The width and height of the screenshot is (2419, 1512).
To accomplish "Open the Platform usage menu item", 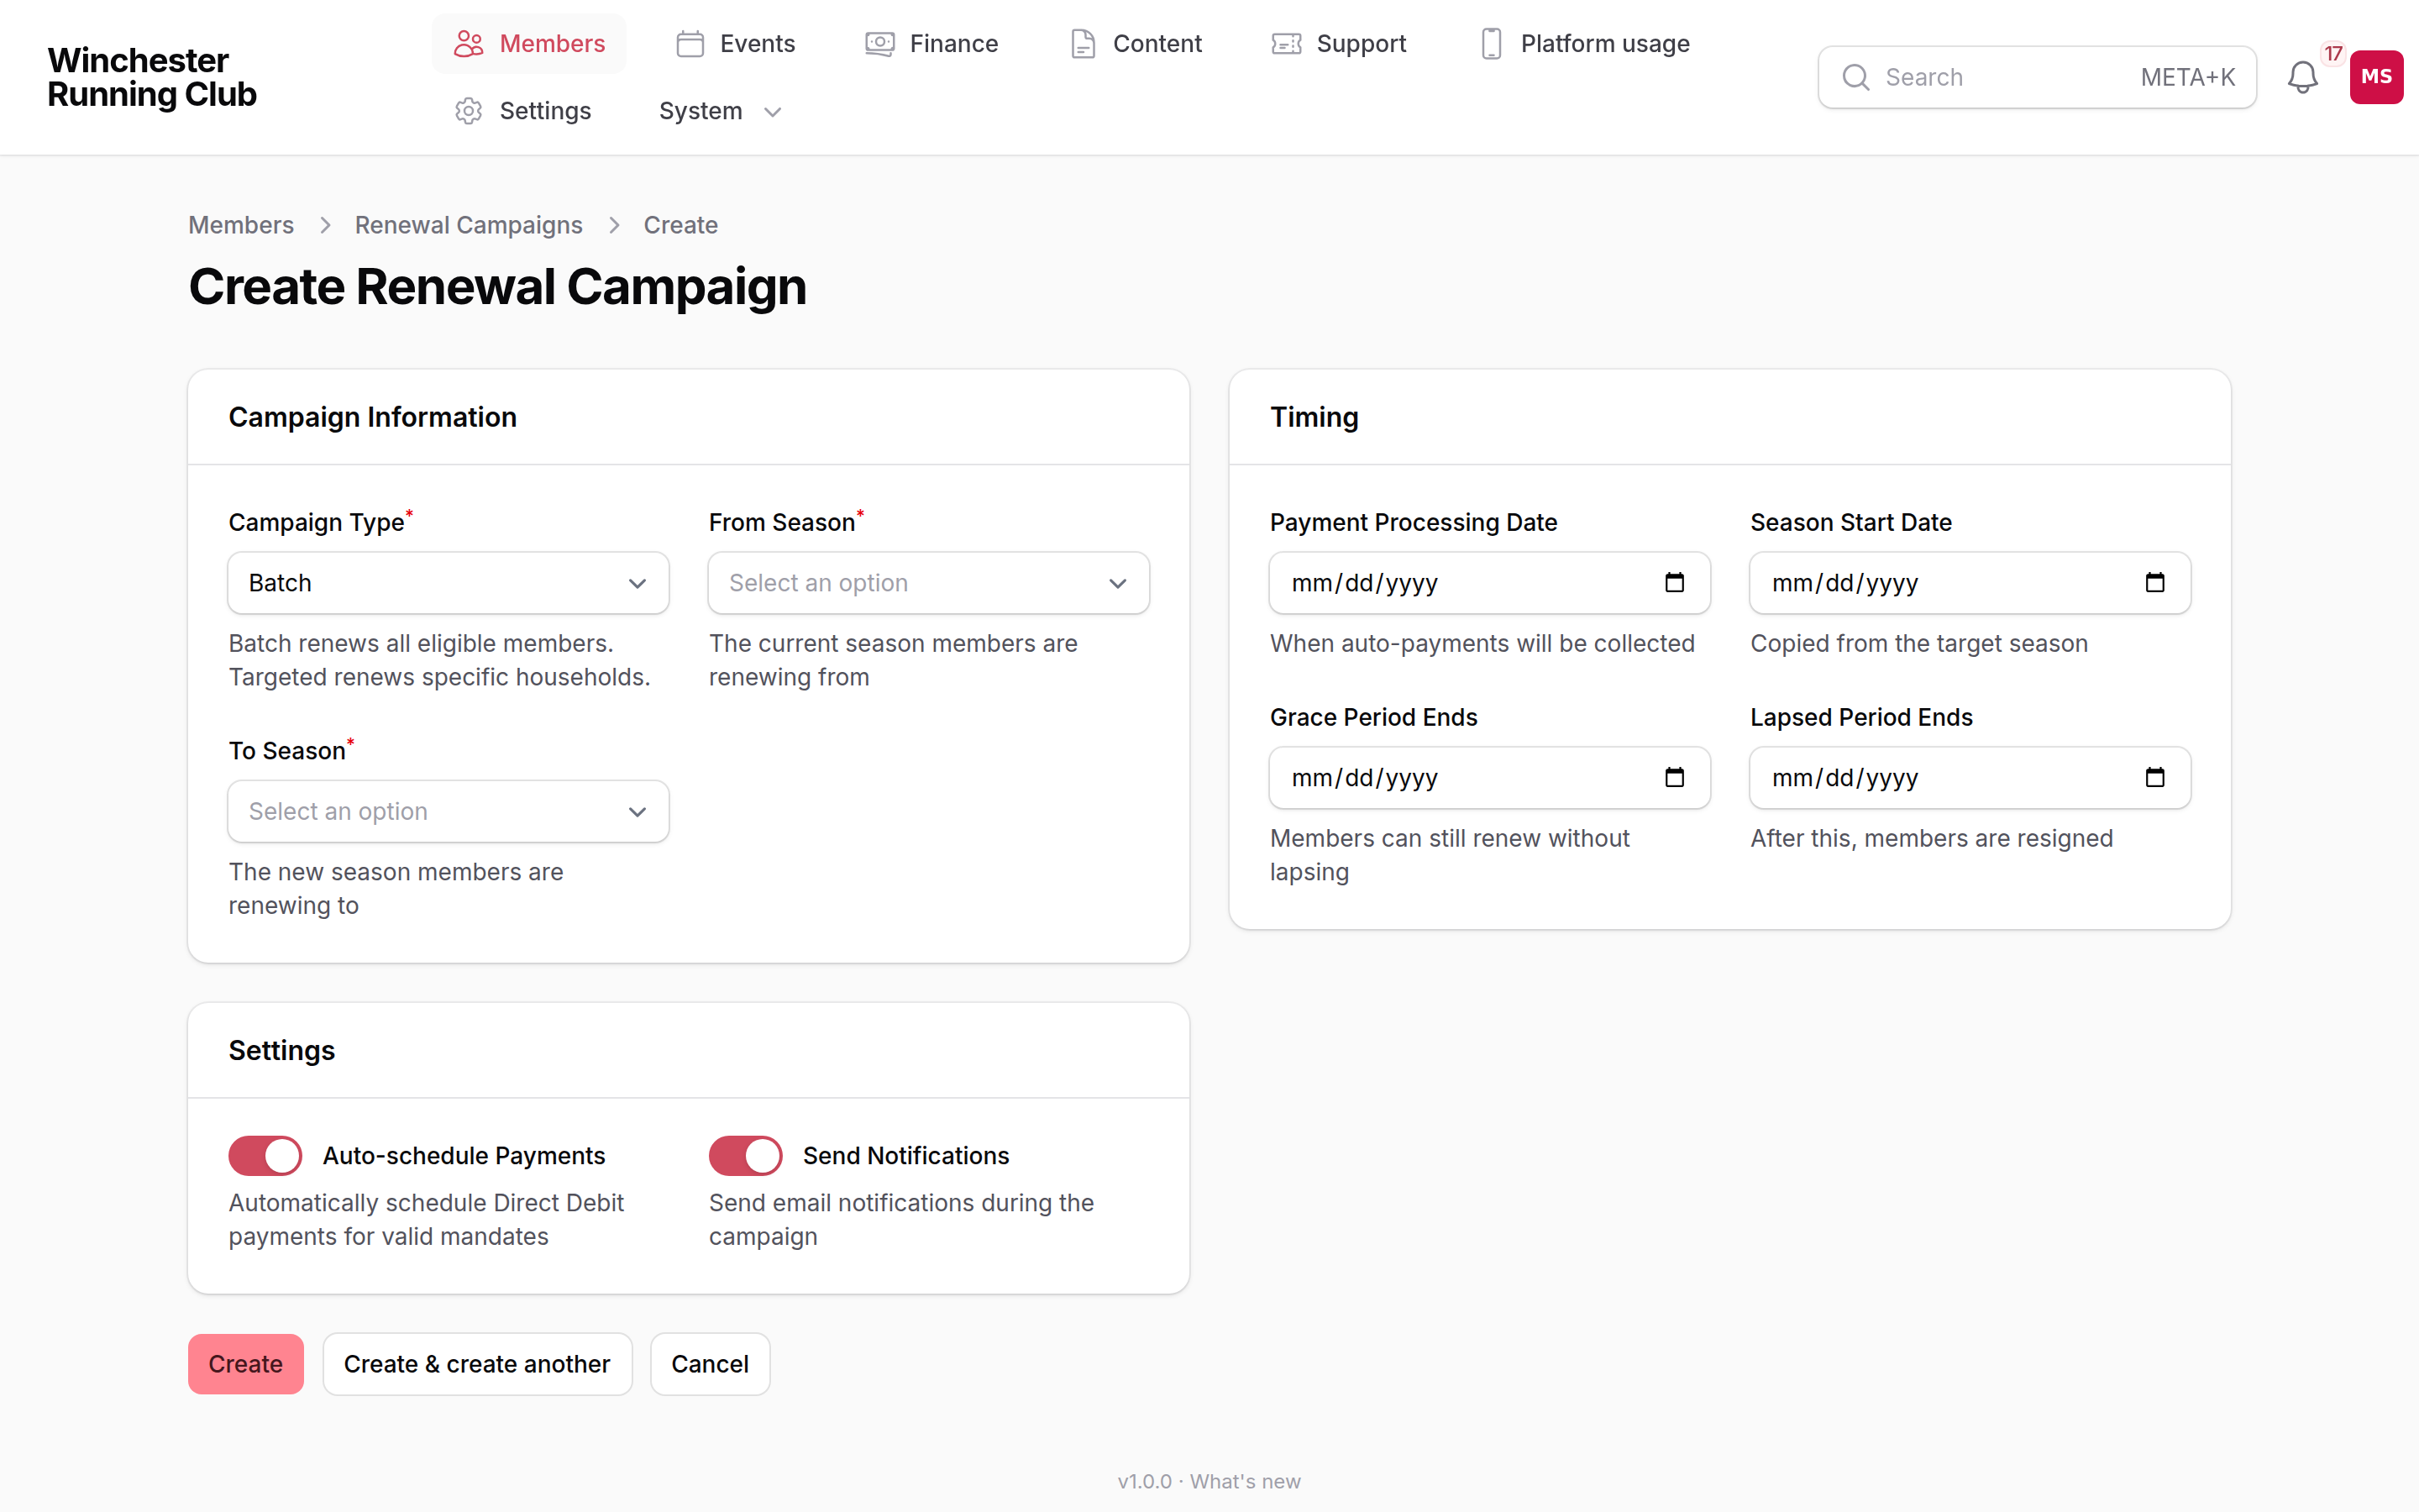I will (1584, 44).
